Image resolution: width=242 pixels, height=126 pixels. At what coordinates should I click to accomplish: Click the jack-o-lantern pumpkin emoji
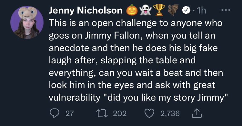132,10
